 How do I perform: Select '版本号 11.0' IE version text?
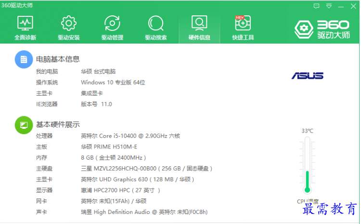(x=96, y=104)
